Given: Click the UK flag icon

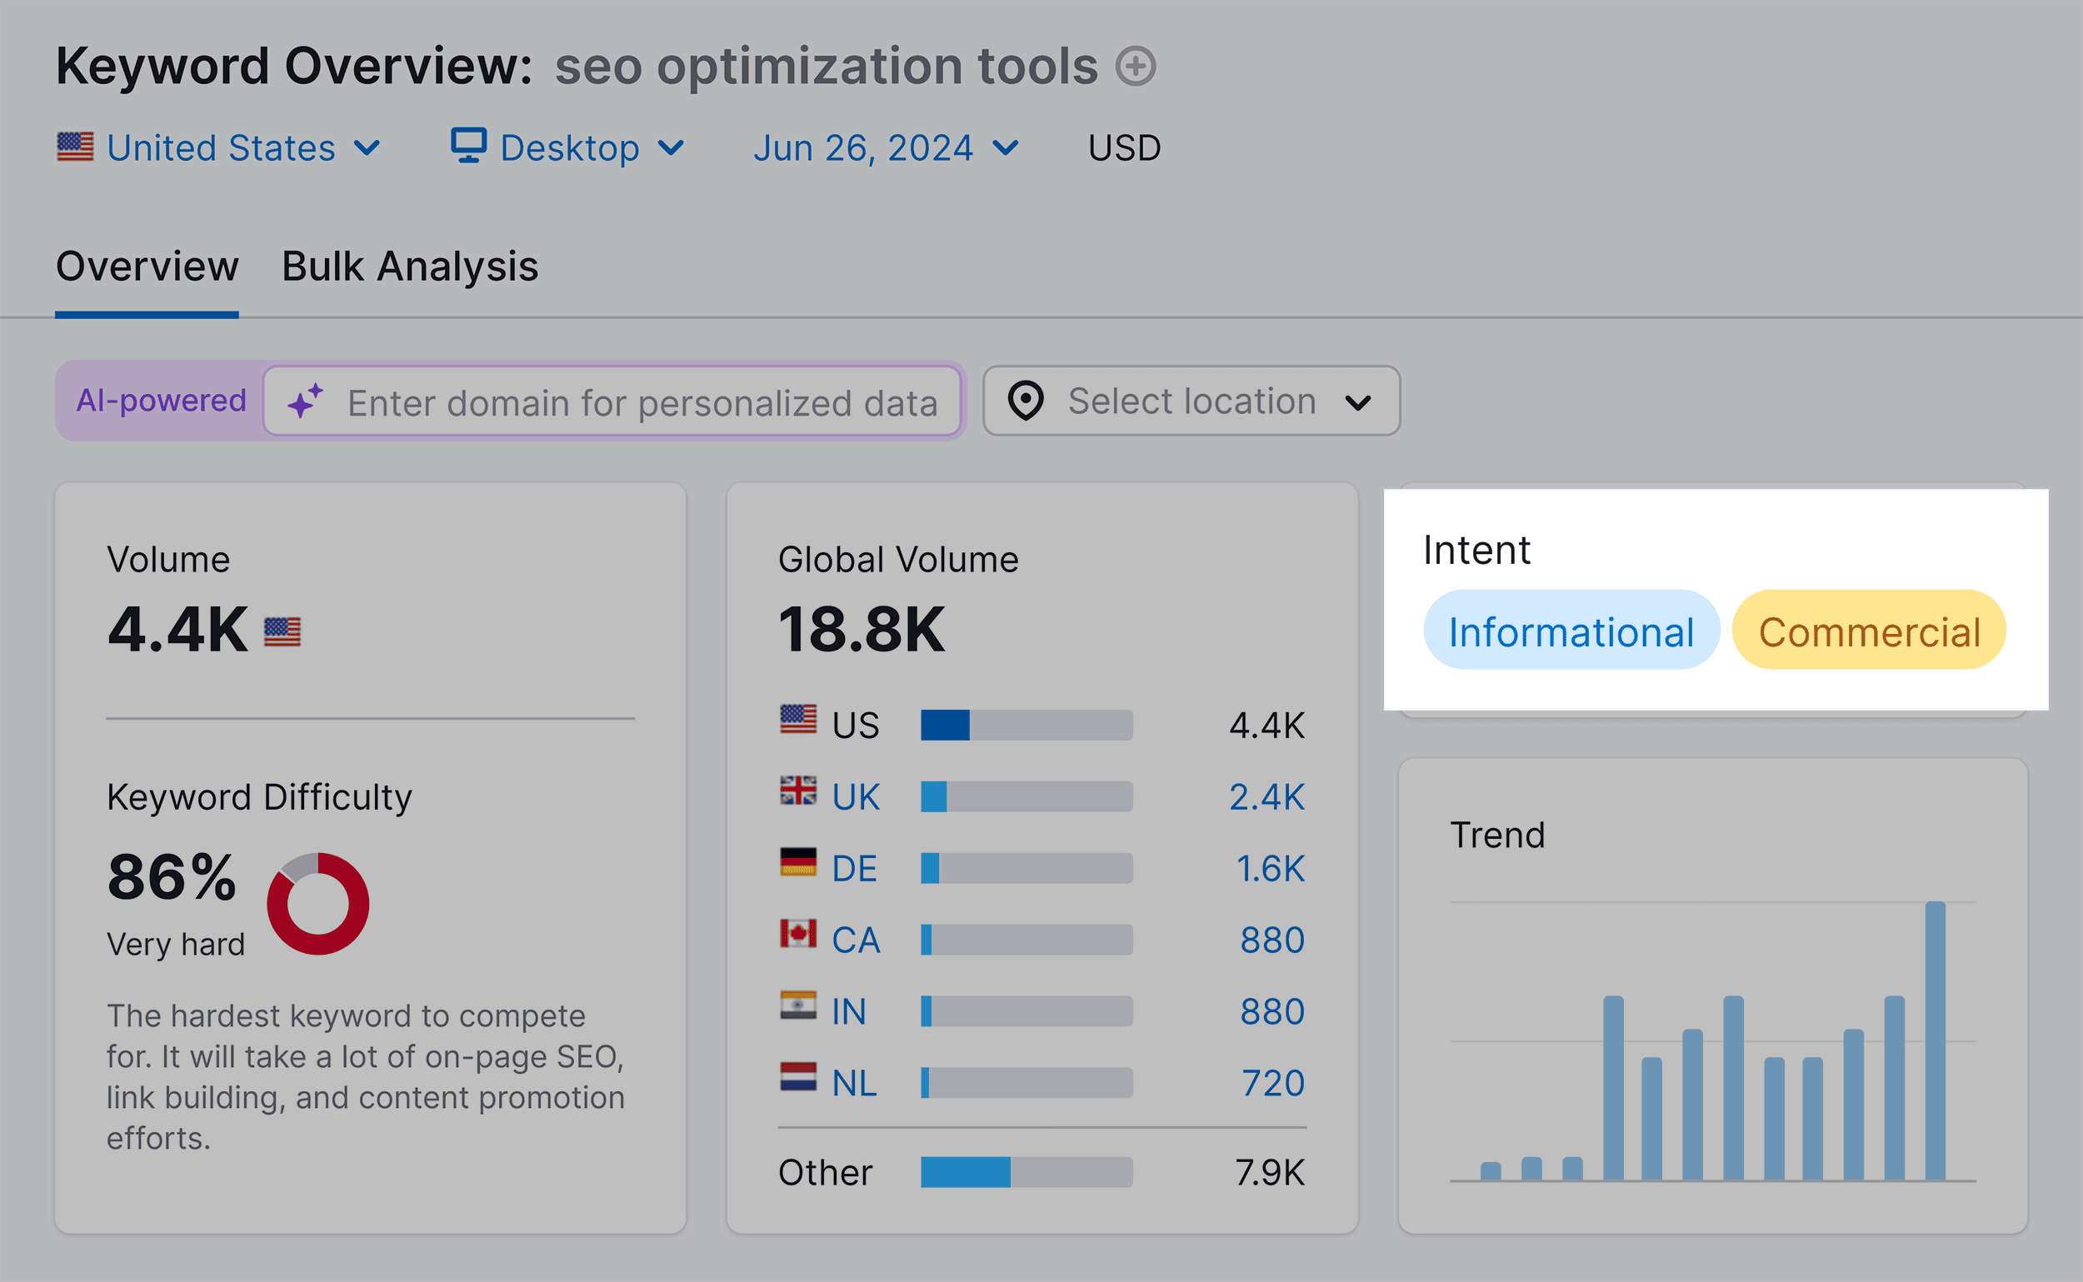Looking at the screenshot, I should [x=798, y=791].
